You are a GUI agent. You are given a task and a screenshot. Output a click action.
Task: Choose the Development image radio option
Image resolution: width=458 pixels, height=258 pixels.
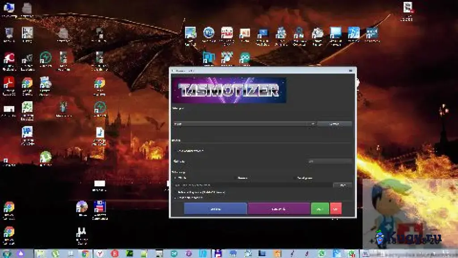pos(296,178)
